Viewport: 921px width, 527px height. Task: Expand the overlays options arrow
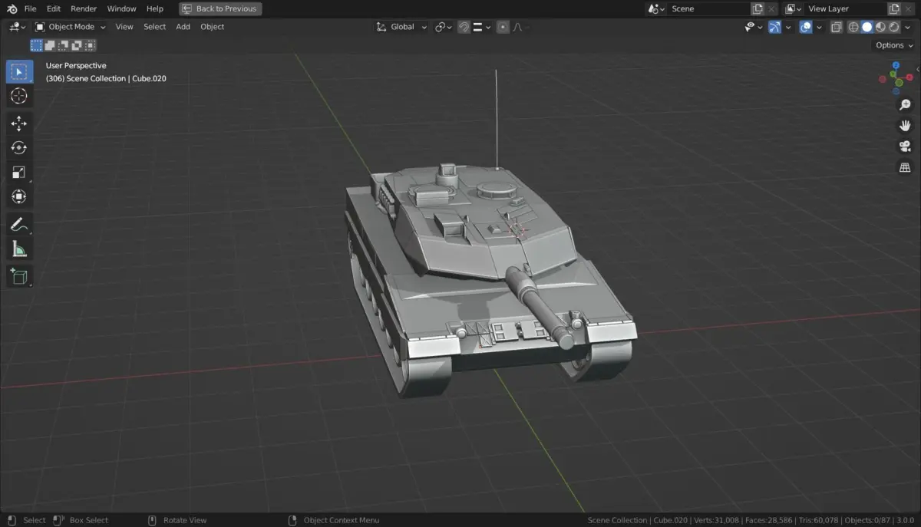coord(819,27)
